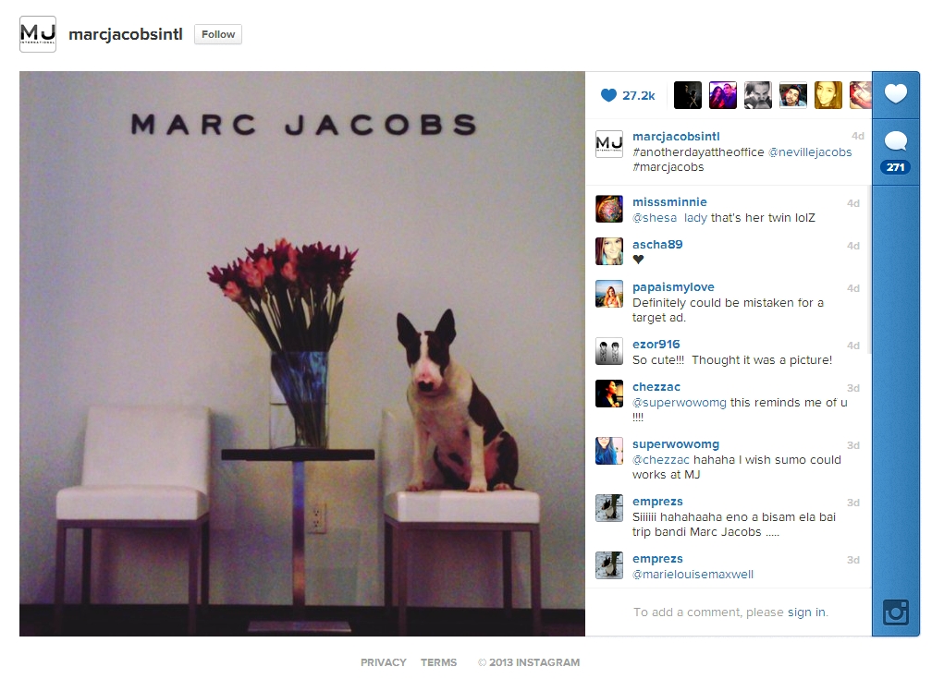Like the post using the white heart icon
Viewport: 944px width, 679px height.
(895, 94)
